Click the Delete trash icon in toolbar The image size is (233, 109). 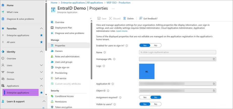[125, 18]
